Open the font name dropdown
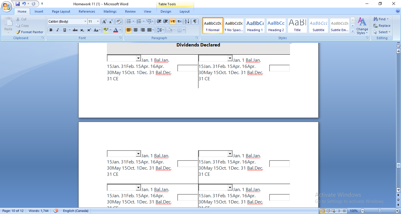 (85, 21)
